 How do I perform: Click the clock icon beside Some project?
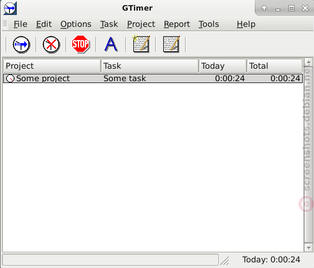pos(10,79)
